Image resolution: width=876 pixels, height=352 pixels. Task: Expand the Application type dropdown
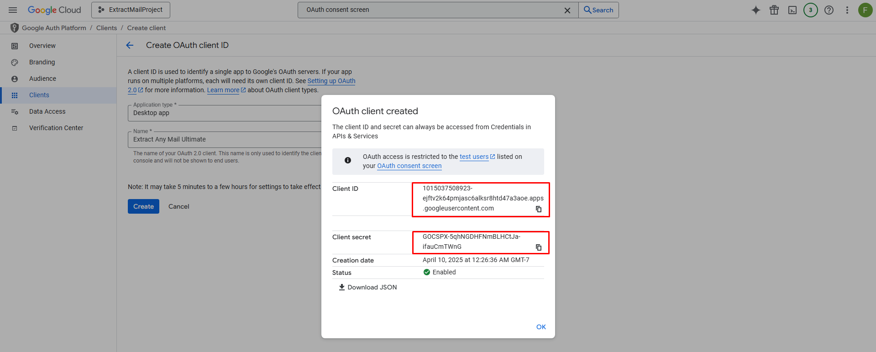pyautogui.click(x=225, y=113)
